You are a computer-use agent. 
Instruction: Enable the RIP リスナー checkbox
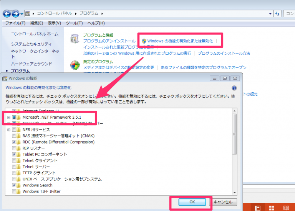pos(14,148)
